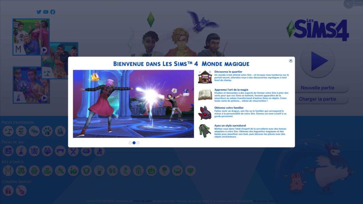Click the green coat style surnaturel icon

[x=205, y=131]
